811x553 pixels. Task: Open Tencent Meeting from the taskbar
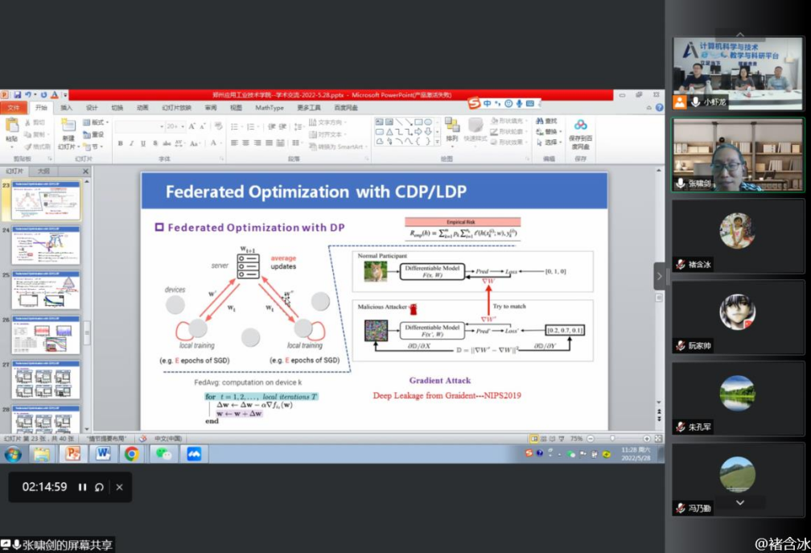pyautogui.click(x=194, y=454)
